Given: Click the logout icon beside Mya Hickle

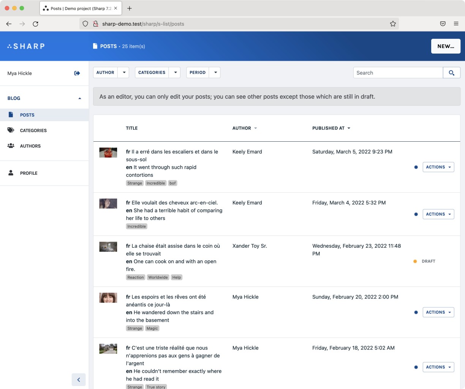Looking at the screenshot, I should coord(77,73).
